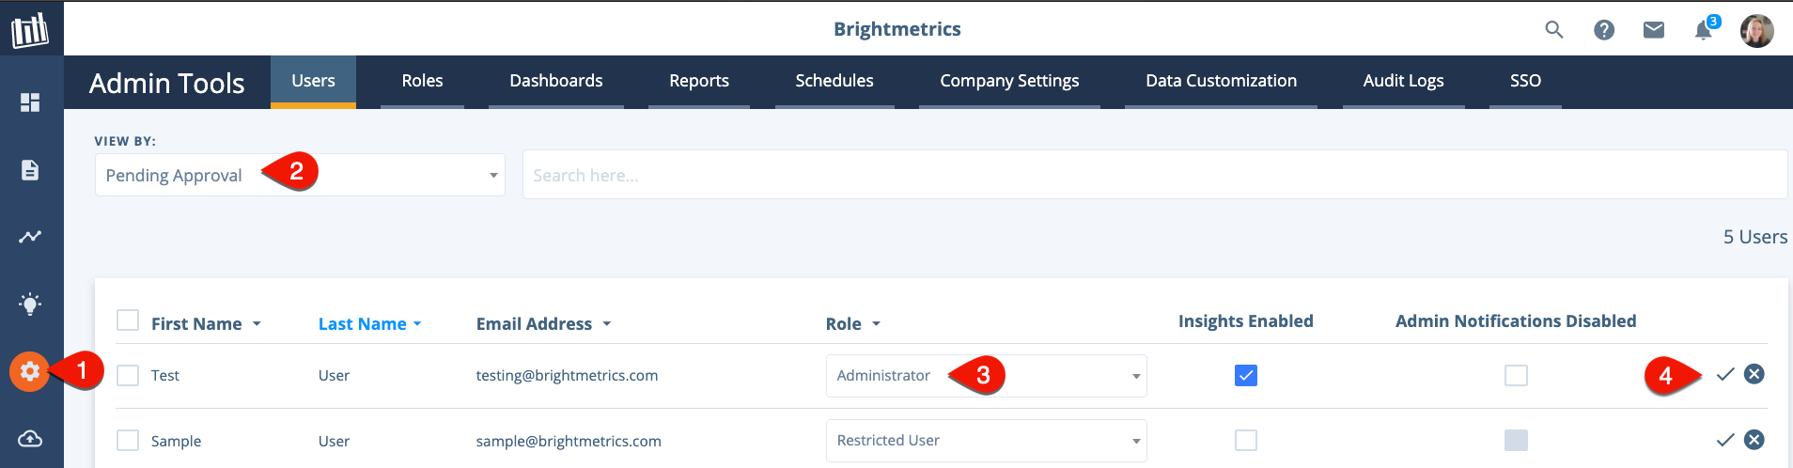The width and height of the screenshot is (1793, 468).
Task: Open the user profile avatar
Action: coord(1756,30)
